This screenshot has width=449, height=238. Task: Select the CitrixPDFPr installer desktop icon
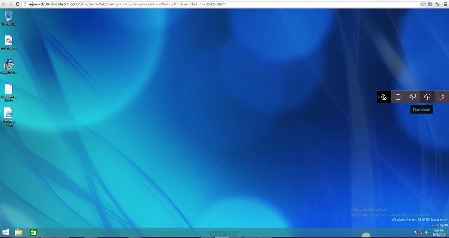point(9,66)
